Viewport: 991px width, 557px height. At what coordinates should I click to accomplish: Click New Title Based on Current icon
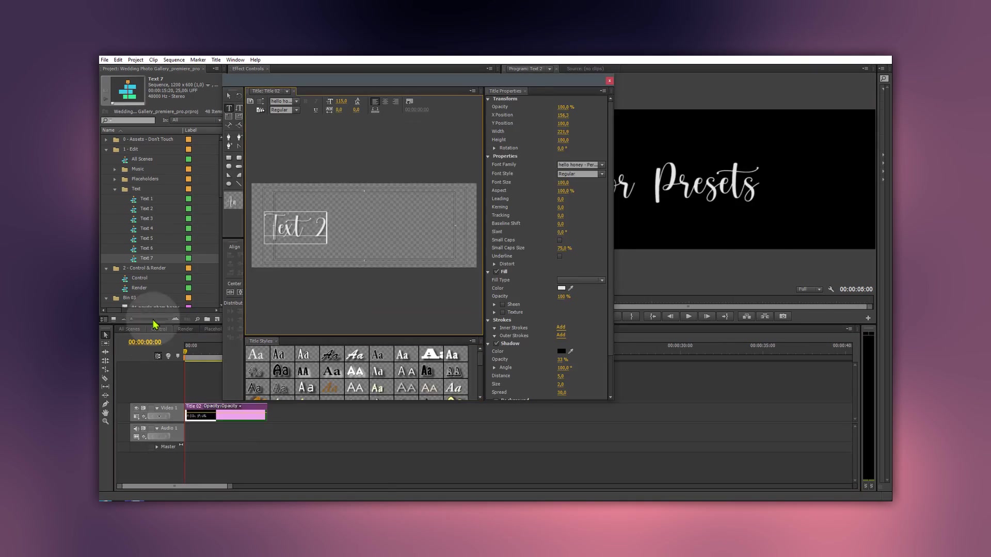250,101
